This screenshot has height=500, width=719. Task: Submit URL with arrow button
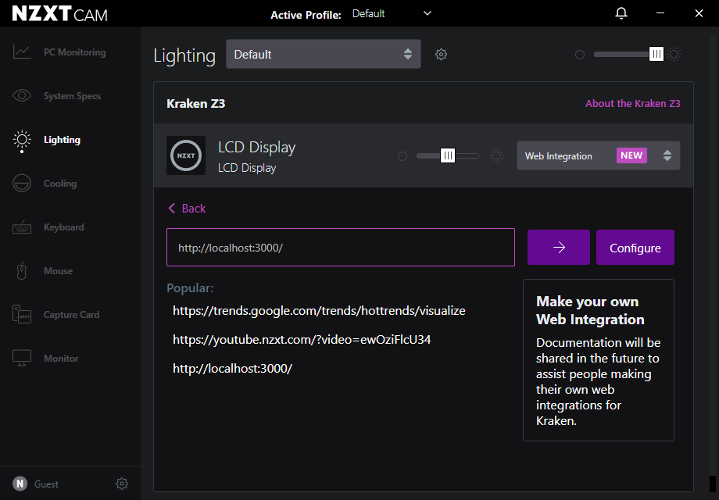(559, 248)
